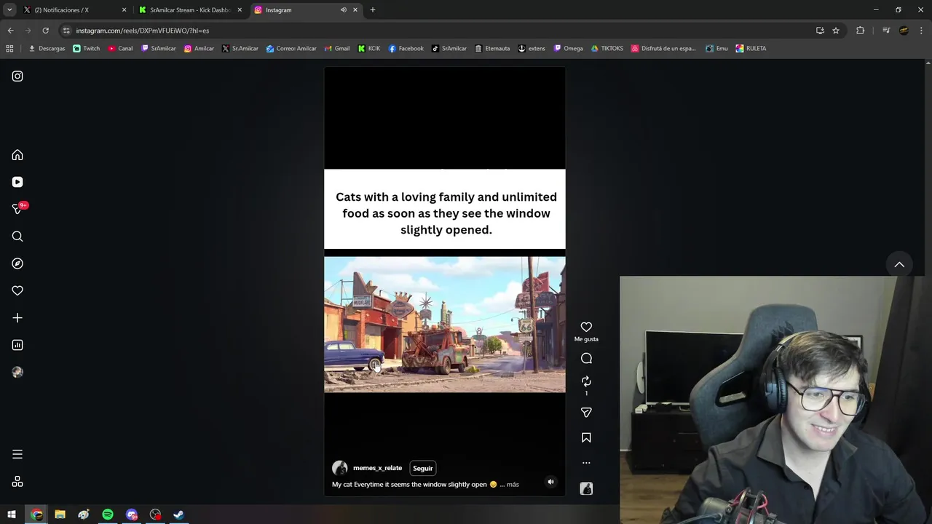Open the Meta apps icon
This screenshot has width=932, height=524.
click(x=17, y=482)
